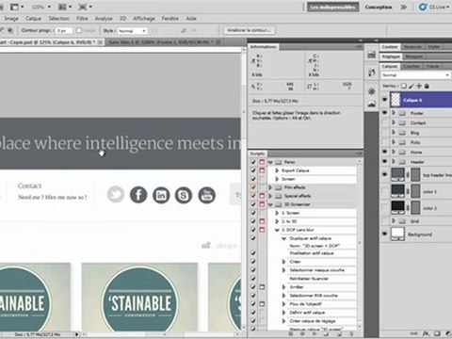Image resolution: width=452 pixels, height=339 pixels.
Task: Collapse the 3. DOF Lens blur action
Action: tap(277, 230)
